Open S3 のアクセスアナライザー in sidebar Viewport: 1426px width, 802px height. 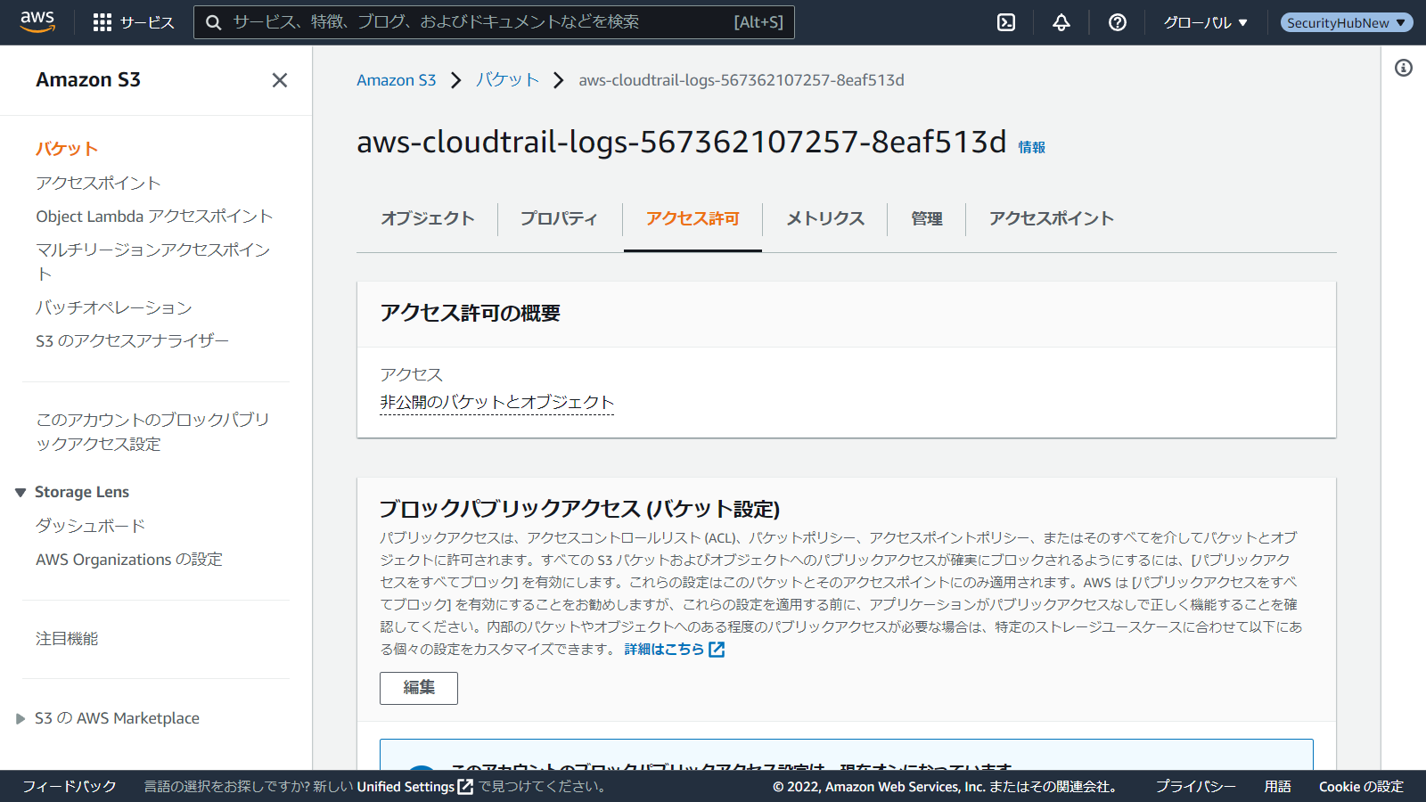[132, 340]
